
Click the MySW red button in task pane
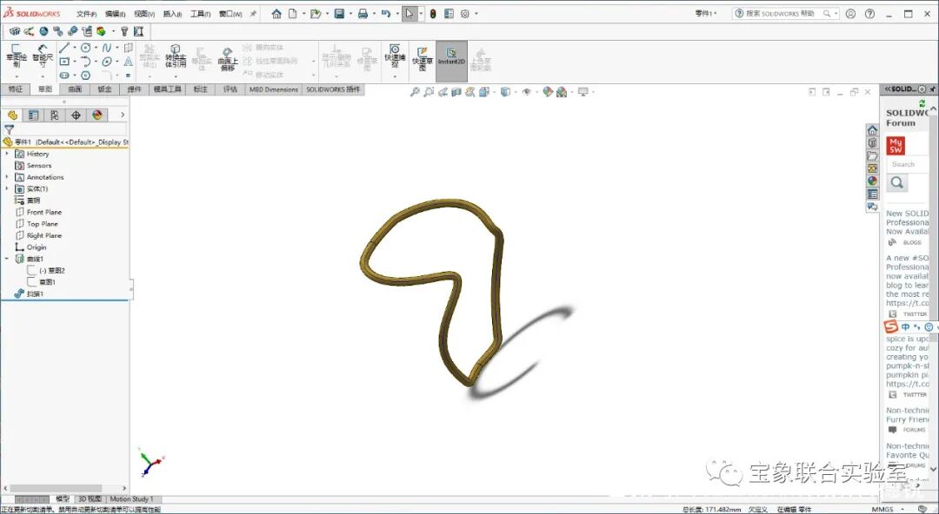click(896, 145)
